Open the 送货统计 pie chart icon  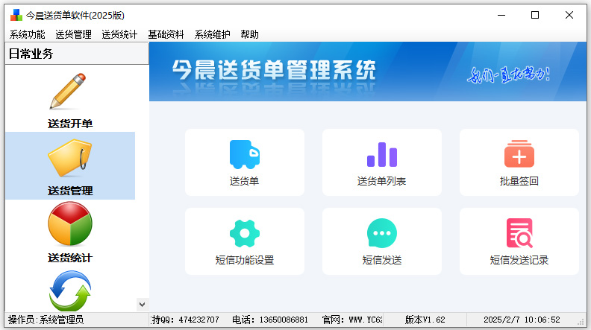tap(69, 223)
